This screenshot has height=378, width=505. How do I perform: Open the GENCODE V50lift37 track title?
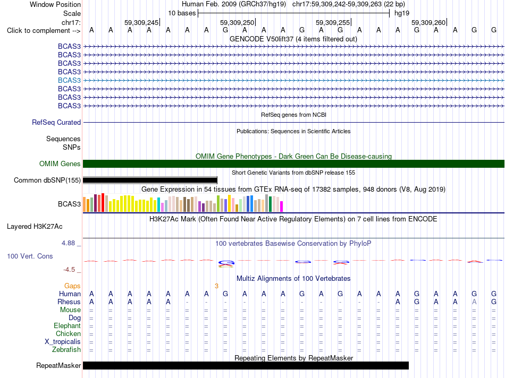coord(293,39)
